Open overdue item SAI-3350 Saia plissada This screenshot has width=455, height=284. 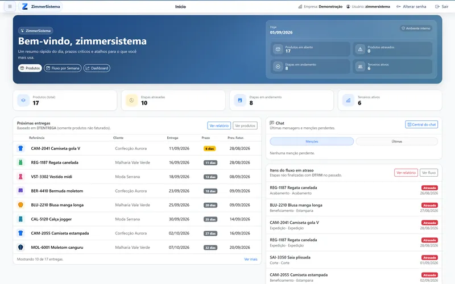(x=354, y=260)
